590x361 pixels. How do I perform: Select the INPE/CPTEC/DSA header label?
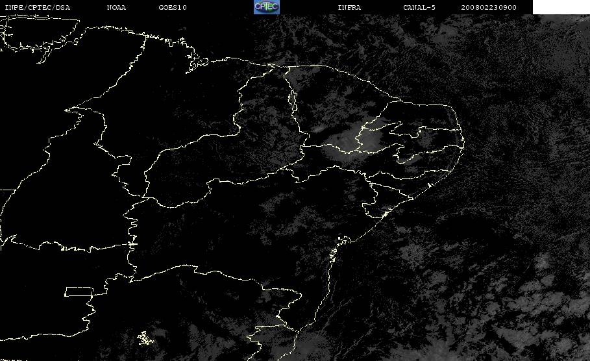point(37,8)
